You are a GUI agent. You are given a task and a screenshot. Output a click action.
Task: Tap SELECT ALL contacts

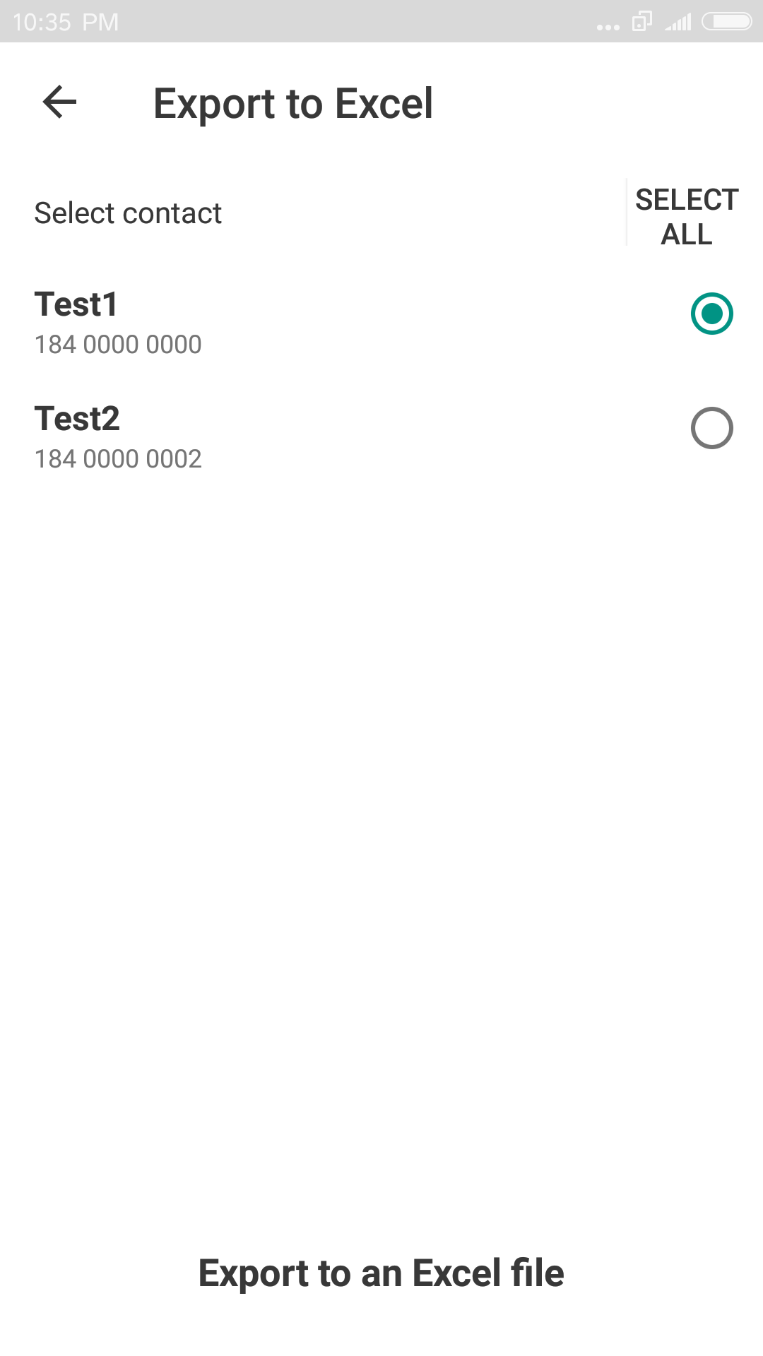687,217
